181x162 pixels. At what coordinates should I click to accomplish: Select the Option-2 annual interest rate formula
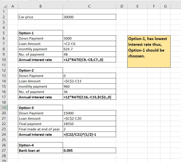[x=89, y=97]
